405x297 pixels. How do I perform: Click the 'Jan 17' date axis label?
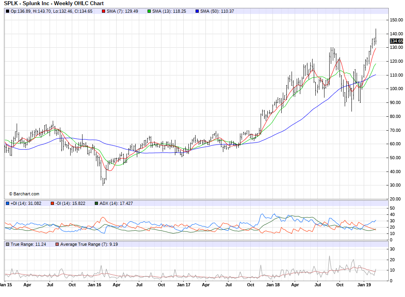click(x=184, y=285)
